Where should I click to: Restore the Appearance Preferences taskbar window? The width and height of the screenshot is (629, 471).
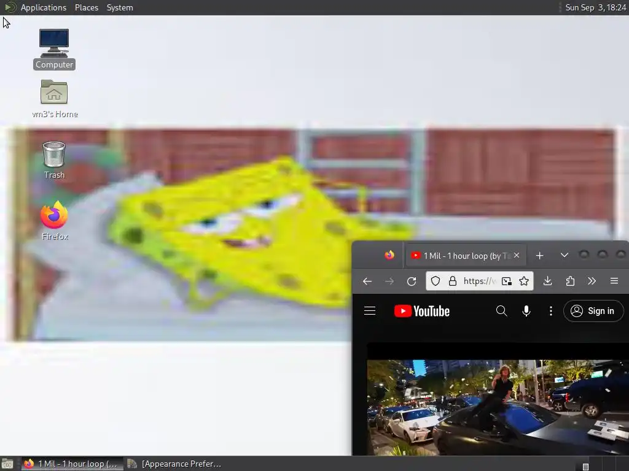(174, 464)
